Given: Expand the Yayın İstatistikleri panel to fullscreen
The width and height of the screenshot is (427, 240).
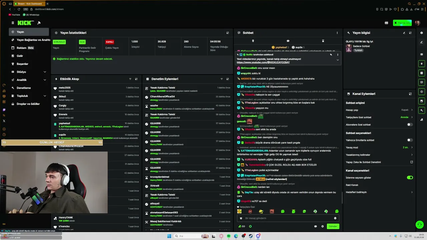Looking at the screenshot, I should click(x=228, y=33).
